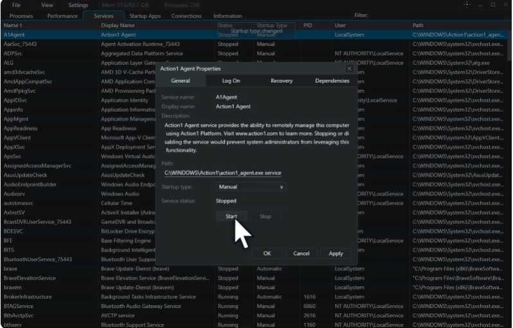Select the Services tab
This screenshot has width=513, height=328.
(x=104, y=15)
